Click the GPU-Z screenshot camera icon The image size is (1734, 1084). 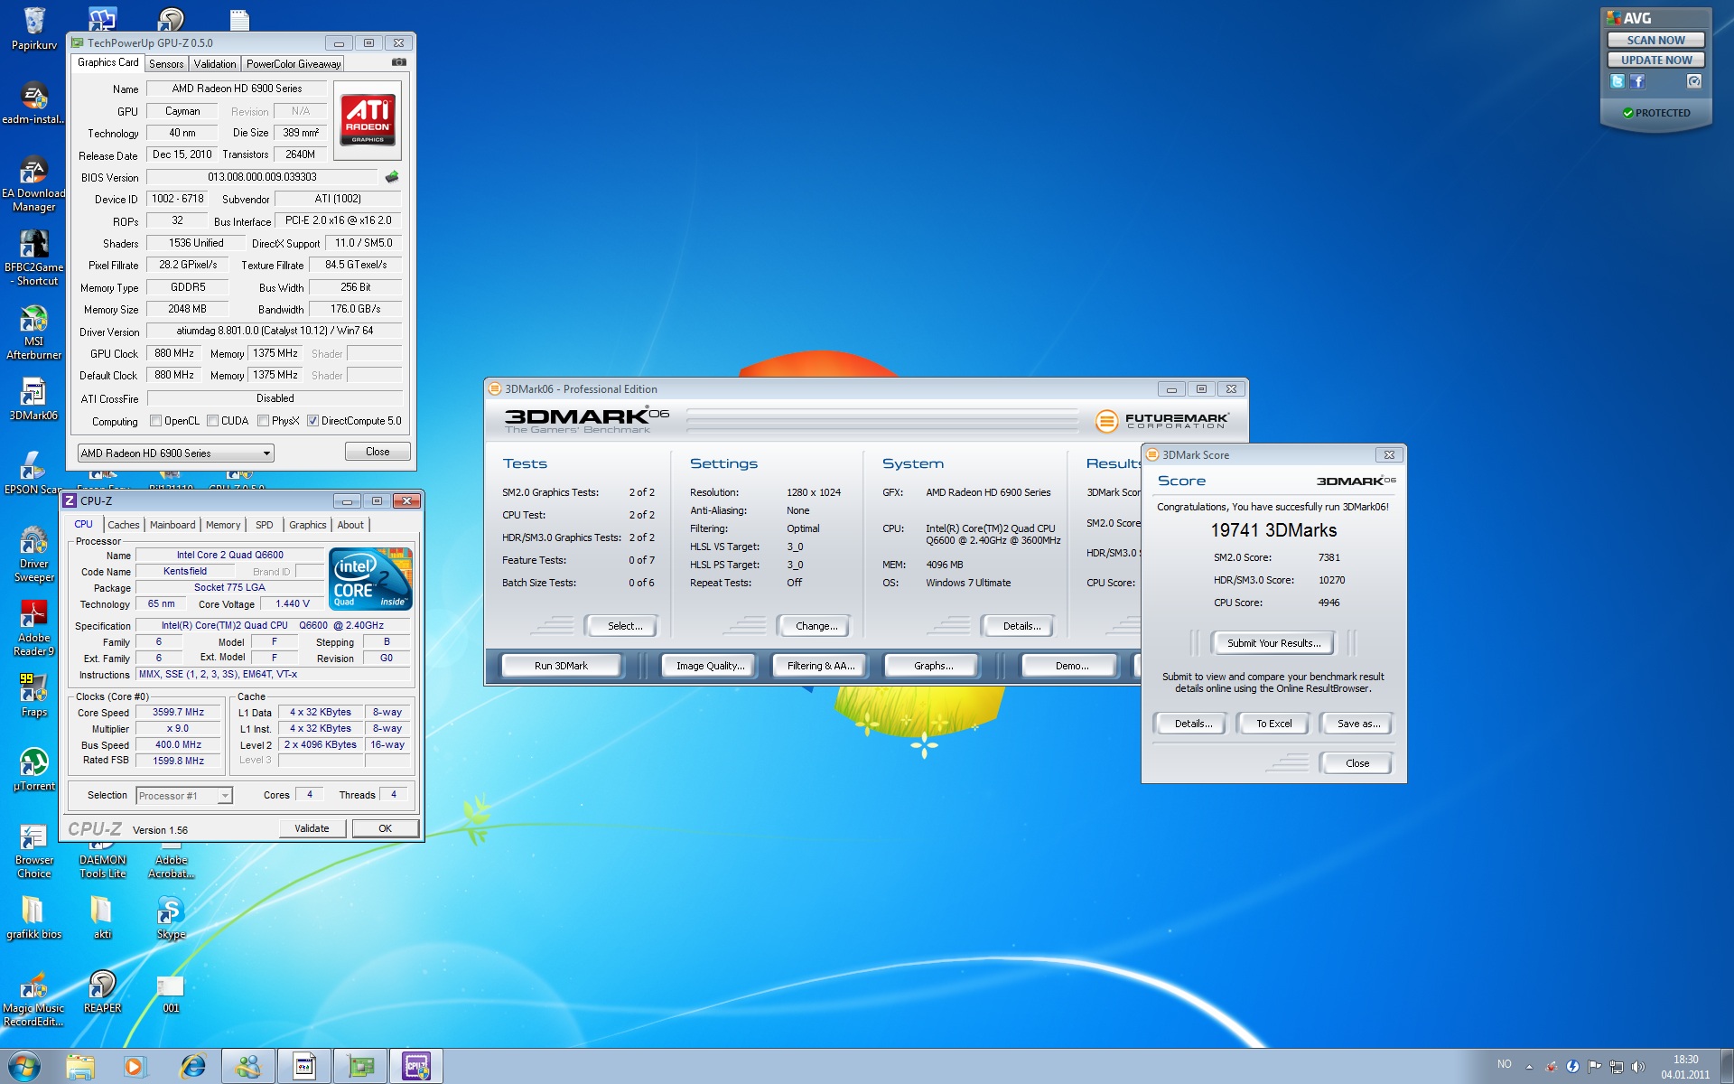[x=398, y=62]
